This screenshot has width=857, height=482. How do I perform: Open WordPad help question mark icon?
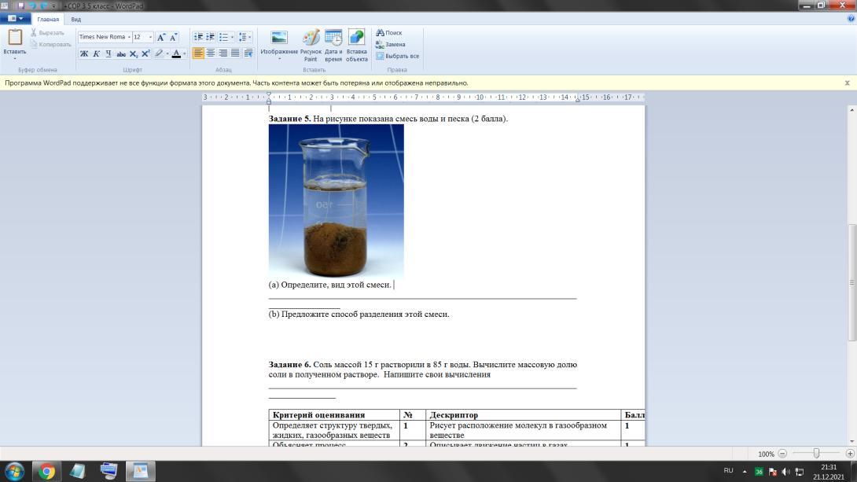[x=851, y=19]
